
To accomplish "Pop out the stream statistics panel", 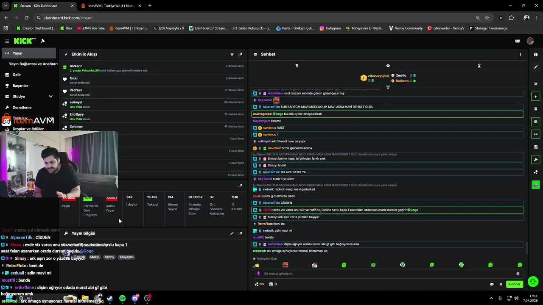I will (x=240, y=185).
